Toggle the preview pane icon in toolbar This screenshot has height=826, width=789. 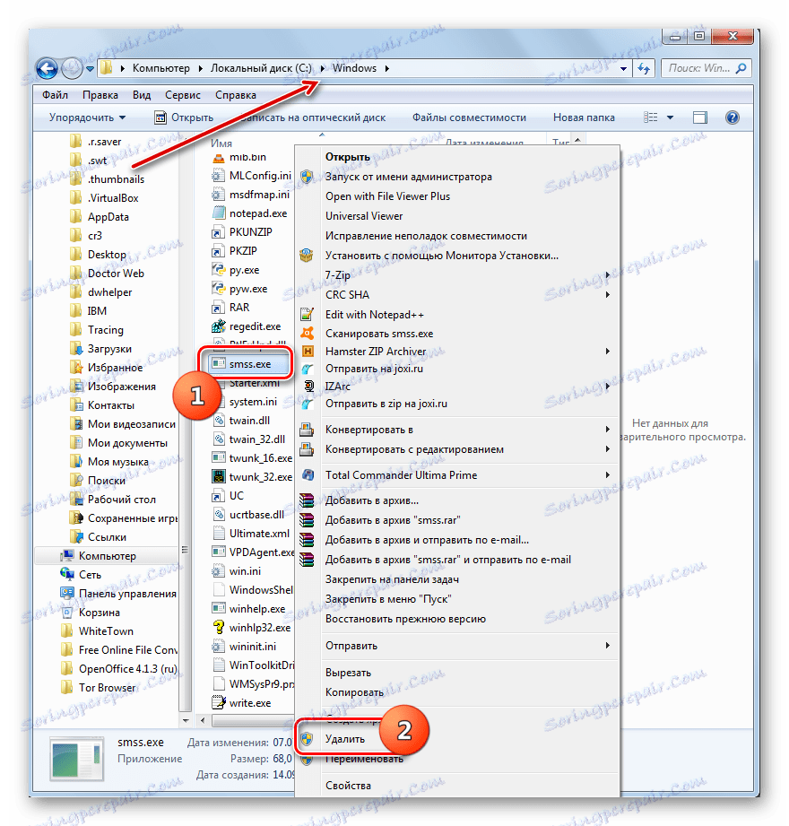(699, 117)
